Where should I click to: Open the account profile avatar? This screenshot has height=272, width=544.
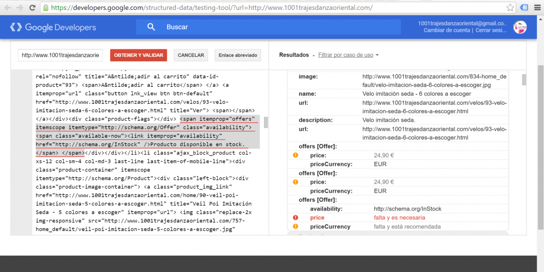tap(520, 27)
